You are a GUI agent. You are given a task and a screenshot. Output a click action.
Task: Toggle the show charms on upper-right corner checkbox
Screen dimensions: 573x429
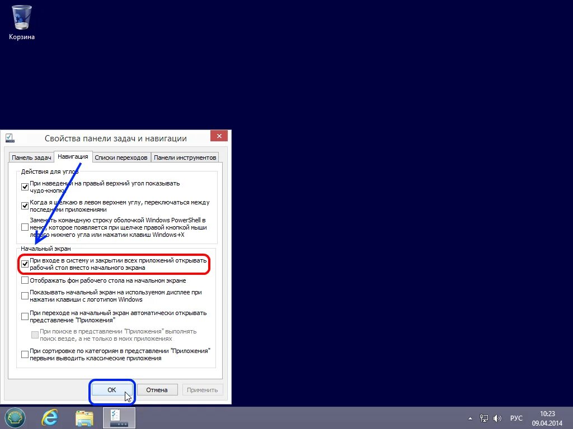point(25,187)
